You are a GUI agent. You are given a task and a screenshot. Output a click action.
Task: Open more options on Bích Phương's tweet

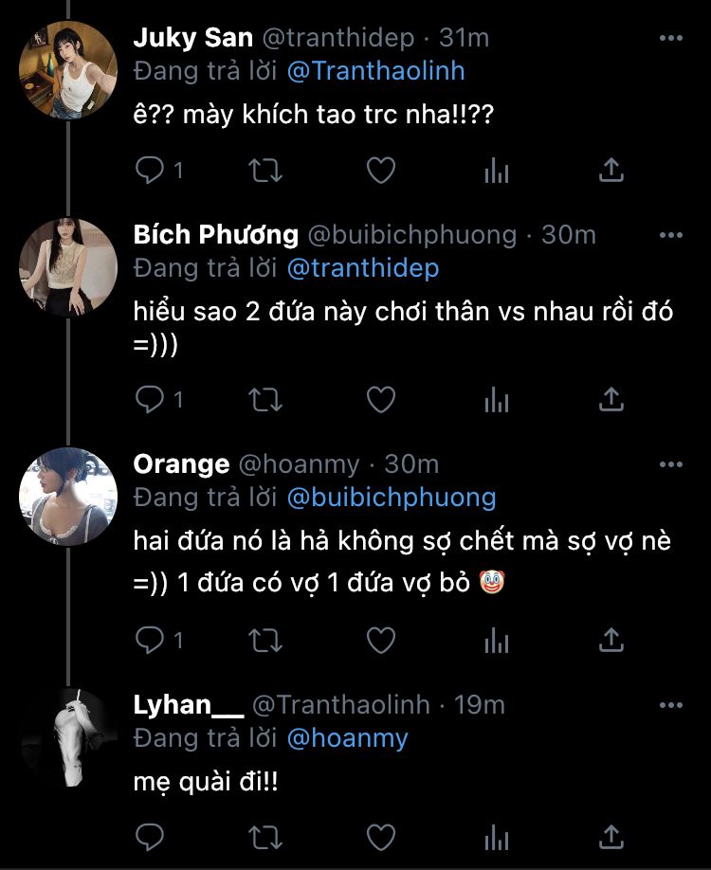(x=670, y=234)
